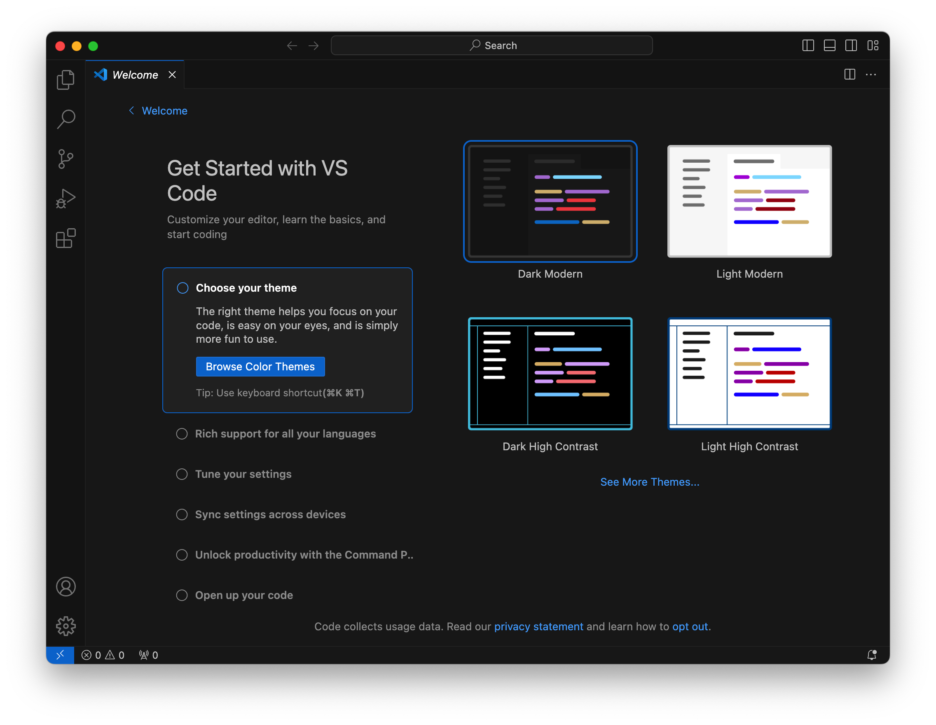Click the Get Started with VS Code heading
Screen dimensions: 936x725
pyautogui.click(x=257, y=180)
